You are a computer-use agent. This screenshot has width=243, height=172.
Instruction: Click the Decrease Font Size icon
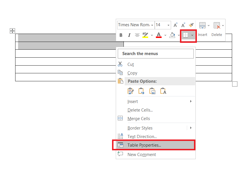pyautogui.click(x=183, y=25)
